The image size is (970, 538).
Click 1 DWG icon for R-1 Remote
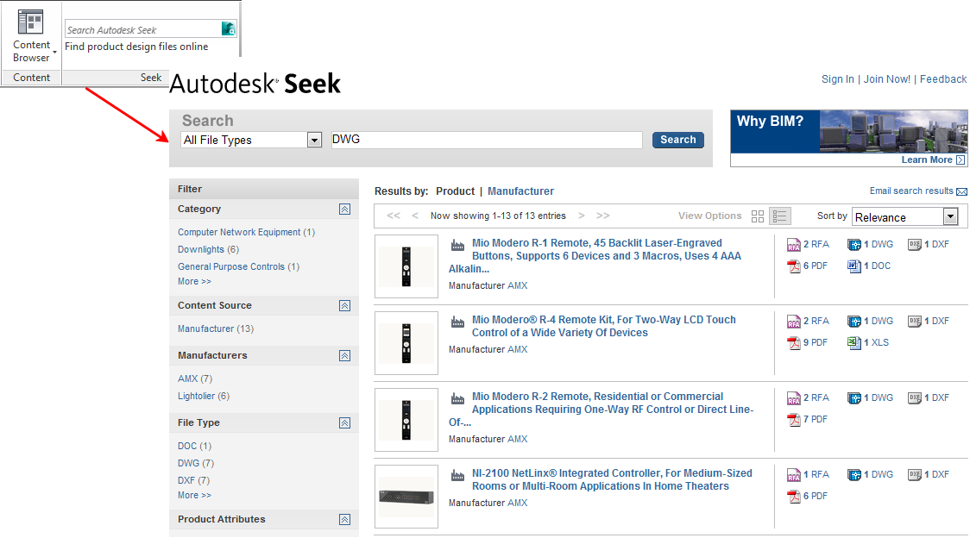(x=854, y=245)
